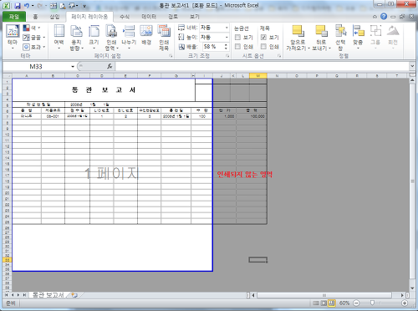
Task: Click Name Box showing M33
Action: (x=36, y=66)
